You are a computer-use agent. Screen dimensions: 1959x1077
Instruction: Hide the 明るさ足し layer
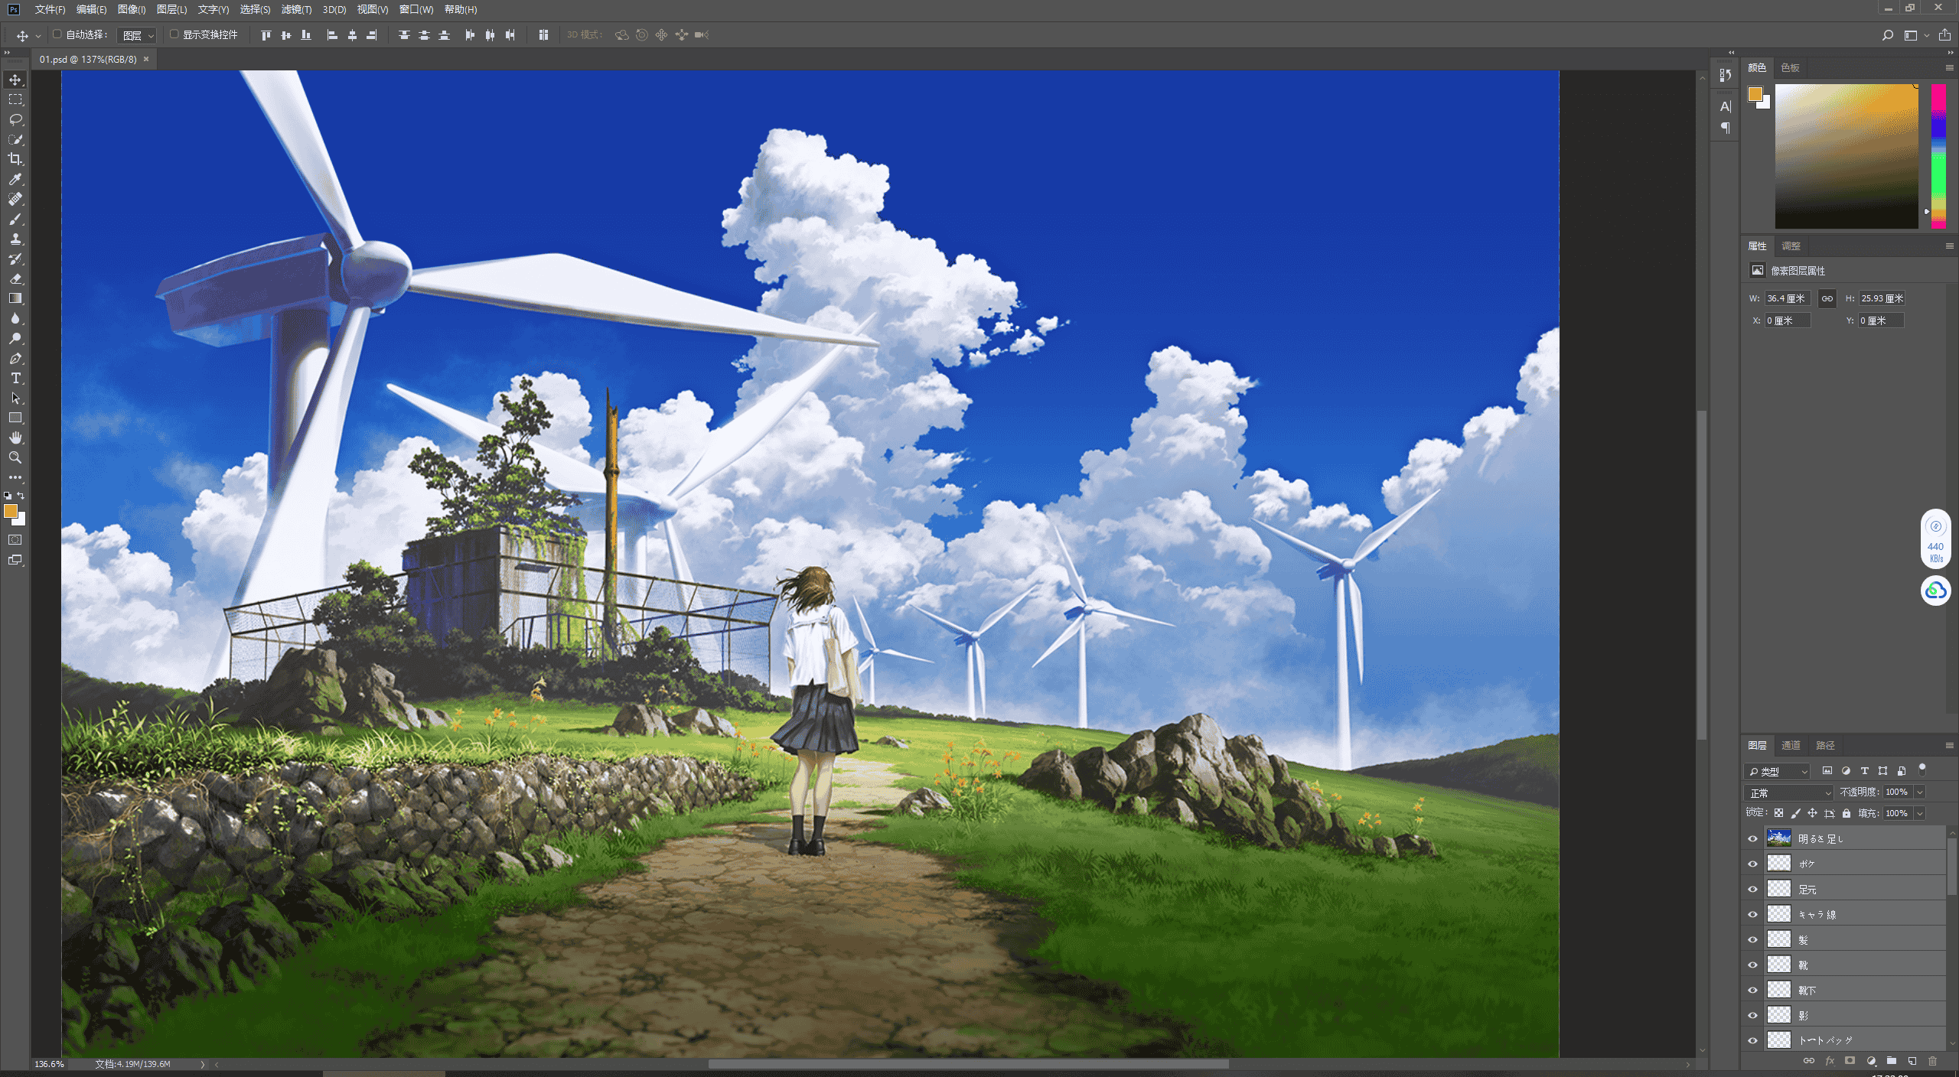tap(1752, 838)
